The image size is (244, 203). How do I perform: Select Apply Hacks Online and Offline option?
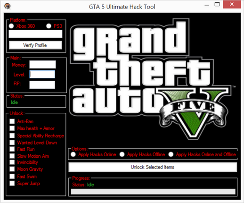tap(171, 154)
